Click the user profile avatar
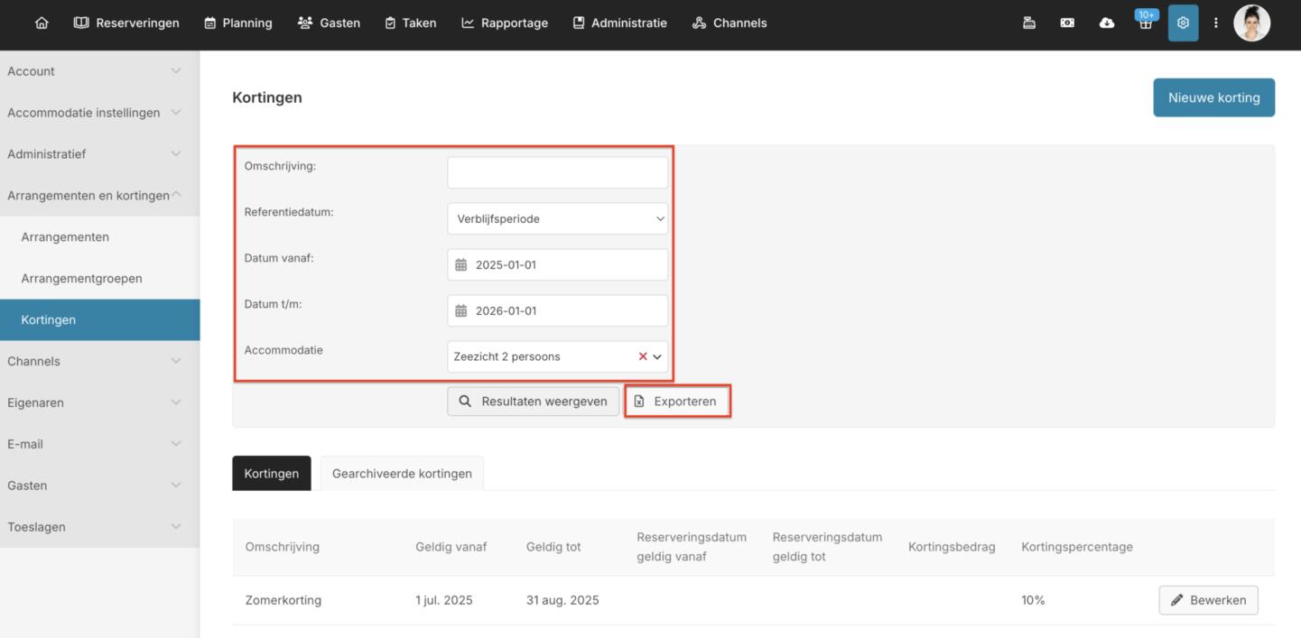This screenshot has height=638, width=1301. tap(1251, 23)
